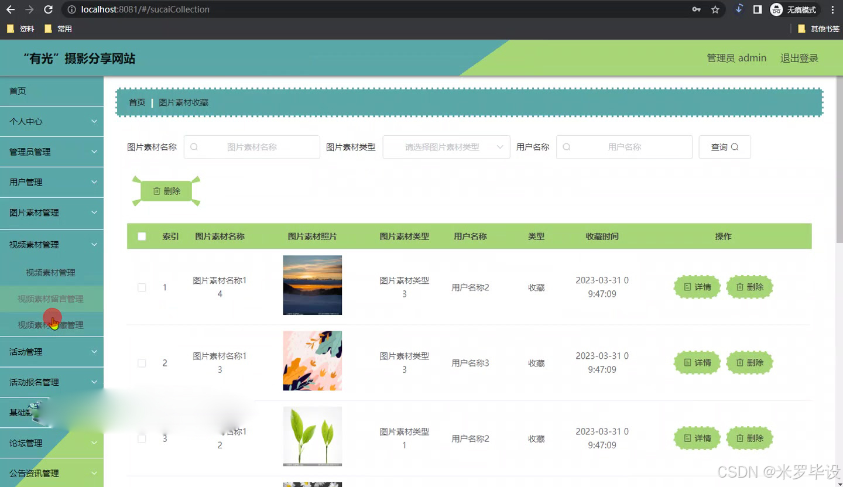Screen dimensions: 843x487
Task: Delete the 图片素材名称14 row
Action: [x=749, y=287]
